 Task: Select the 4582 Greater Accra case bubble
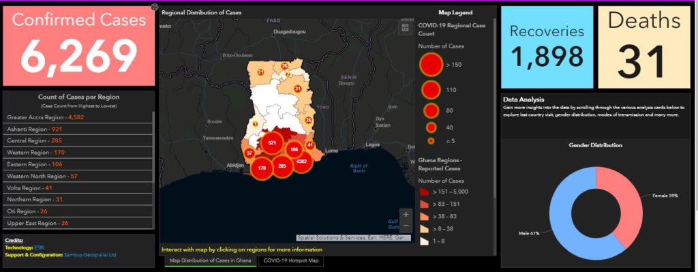pyautogui.click(x=301, y=161)
